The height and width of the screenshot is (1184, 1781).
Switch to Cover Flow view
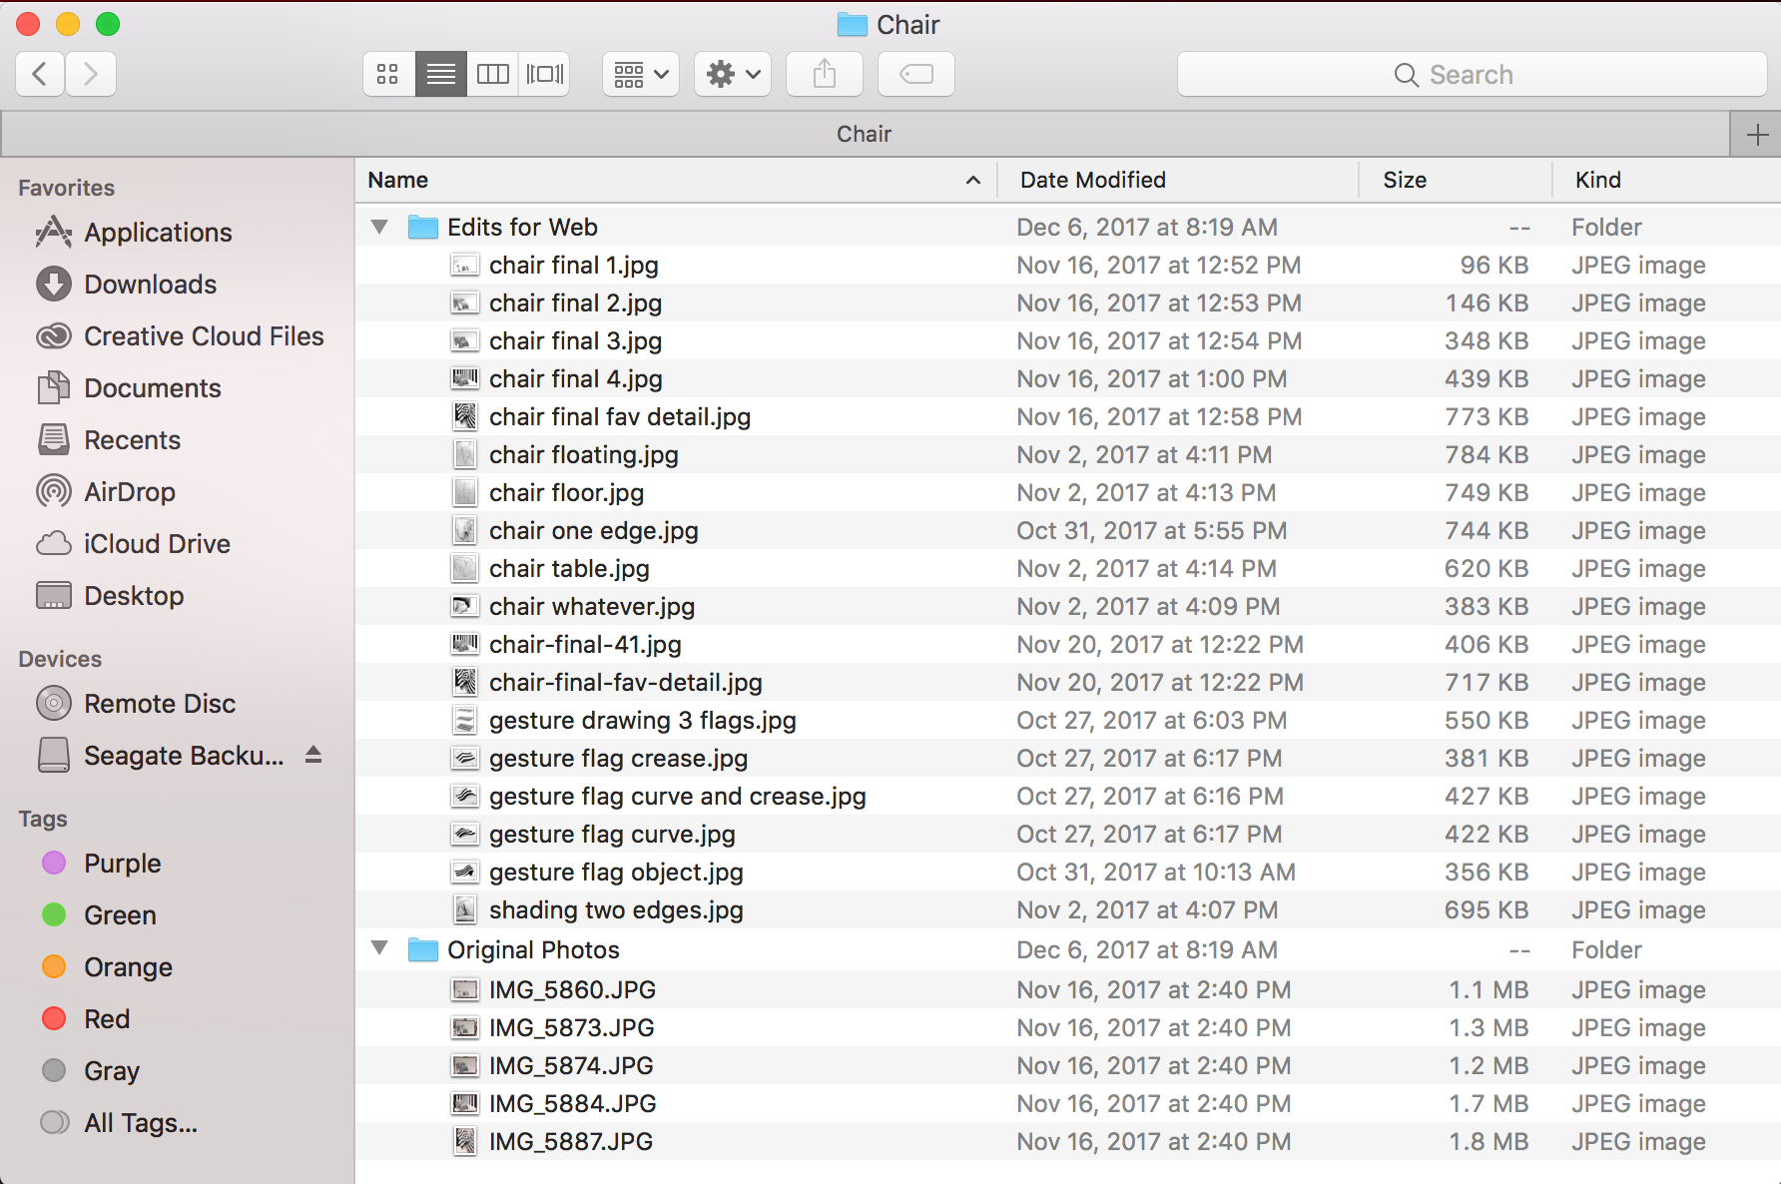544,74
